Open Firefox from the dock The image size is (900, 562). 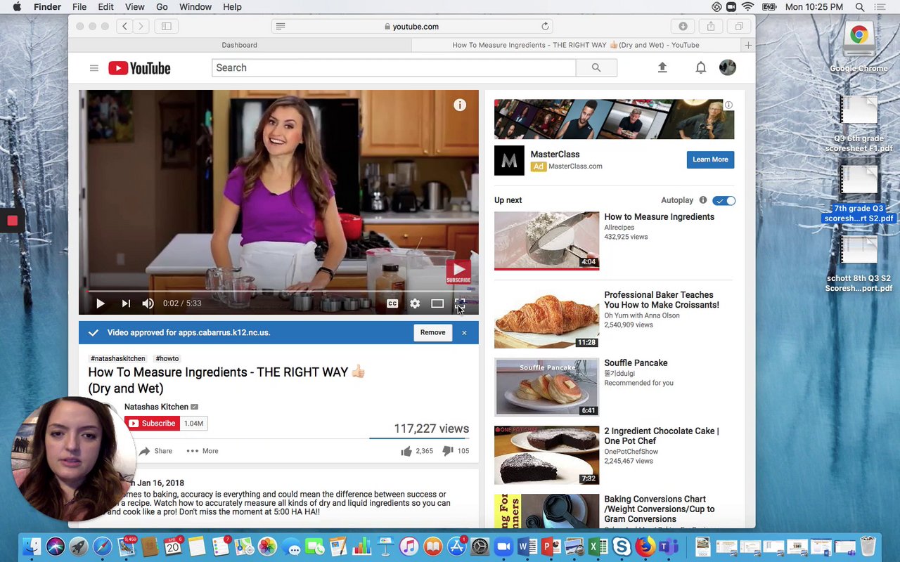coord(645,546)
